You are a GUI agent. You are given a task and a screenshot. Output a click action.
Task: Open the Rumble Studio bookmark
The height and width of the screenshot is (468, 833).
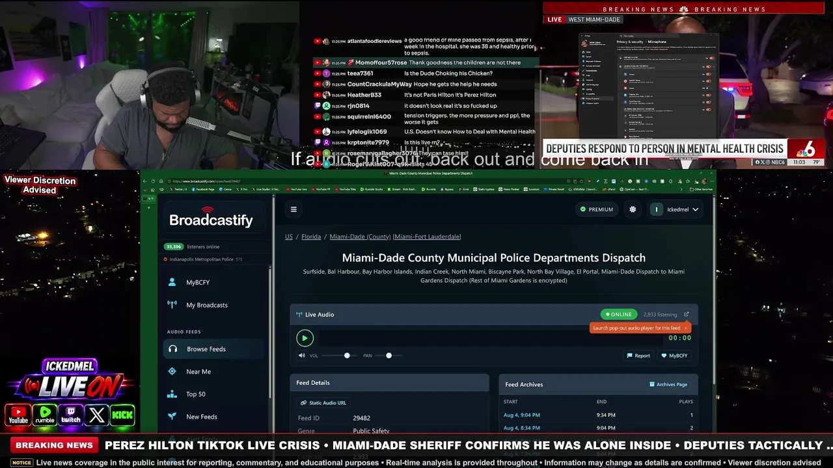372,189
